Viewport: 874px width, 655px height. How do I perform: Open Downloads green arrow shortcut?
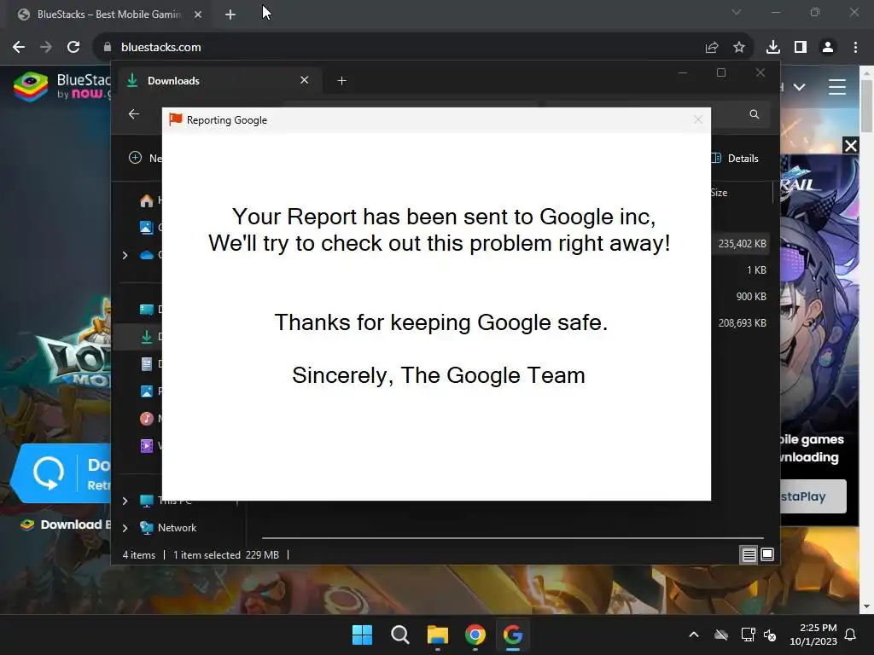point(147,336)
